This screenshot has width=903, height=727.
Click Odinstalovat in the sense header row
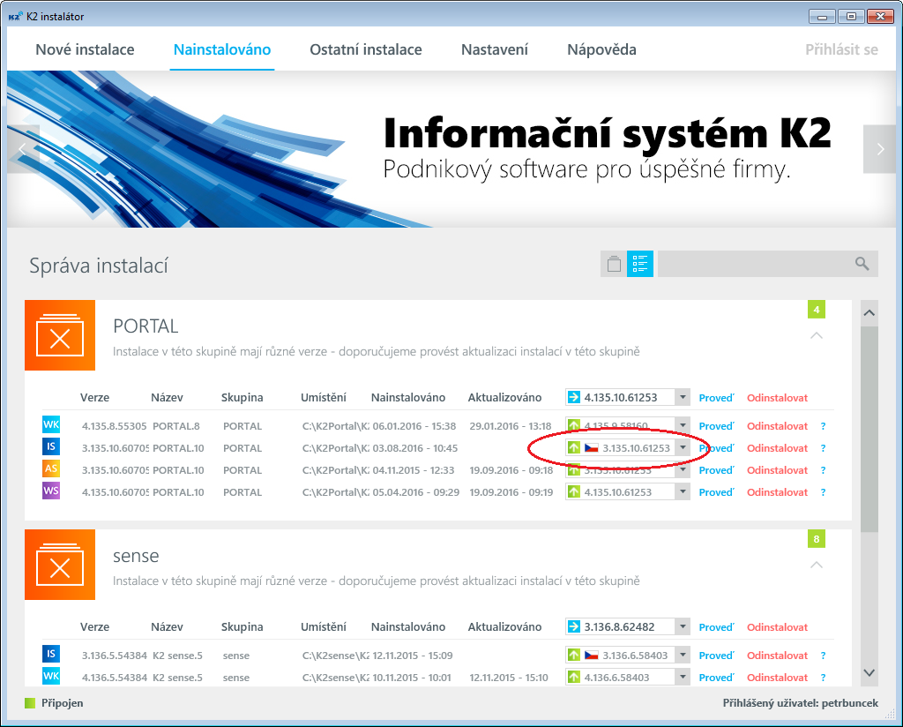coord(777,626)
